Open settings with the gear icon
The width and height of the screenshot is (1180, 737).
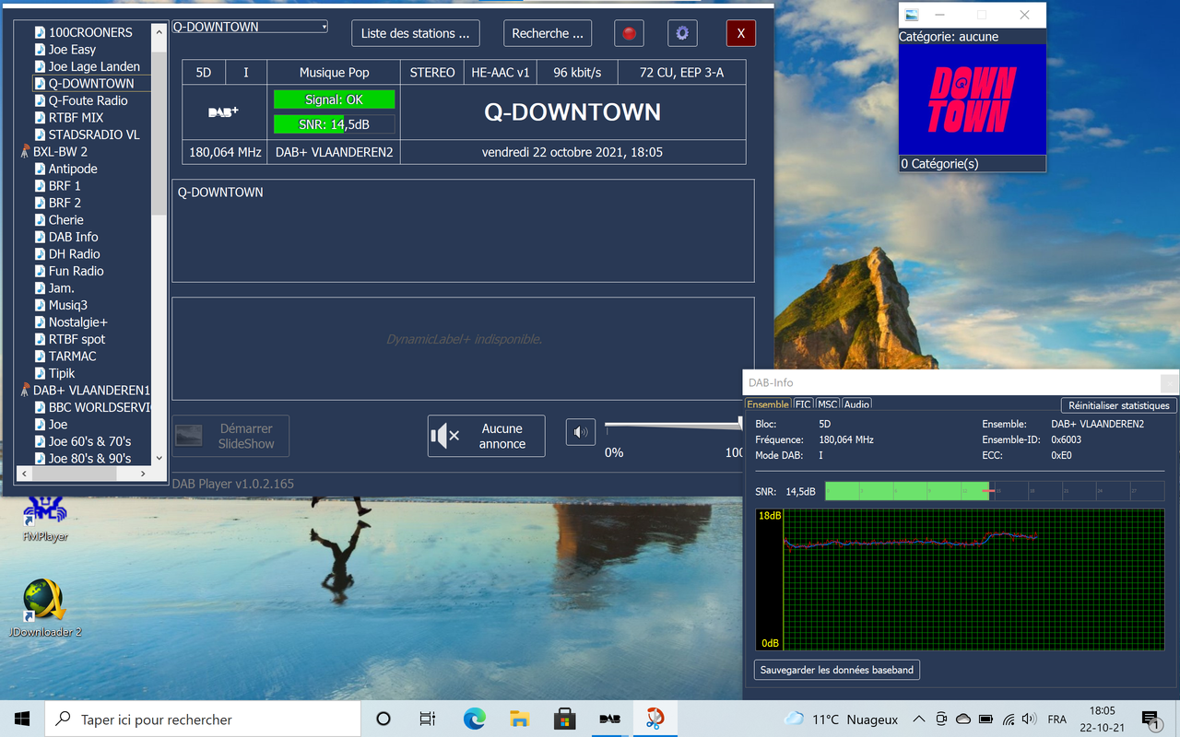pos(682,33)
